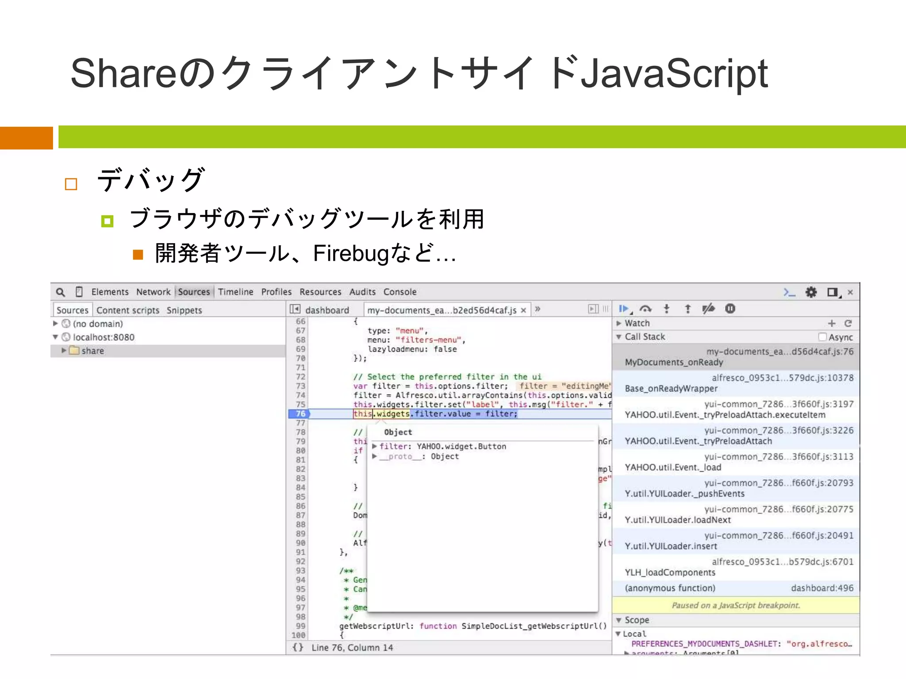Expand the __proto__ Object property
Viewport: 906px width, 679px height.
point(375,456)
